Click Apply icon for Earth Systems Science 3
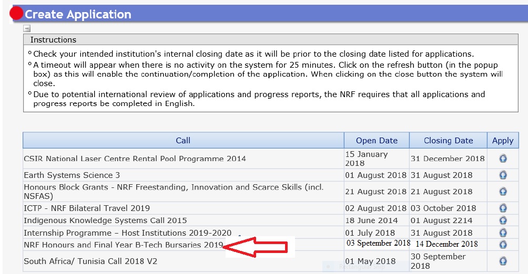Image resolution: width=528 pixels, height=274 pixels. (x=503, y=175)
